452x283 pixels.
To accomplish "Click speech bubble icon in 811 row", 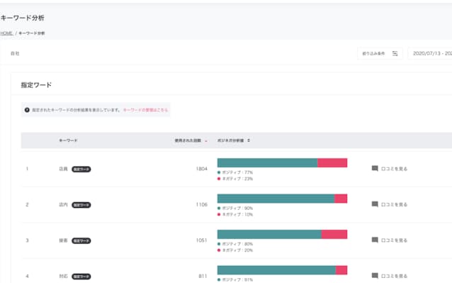I will click(375, 276).
